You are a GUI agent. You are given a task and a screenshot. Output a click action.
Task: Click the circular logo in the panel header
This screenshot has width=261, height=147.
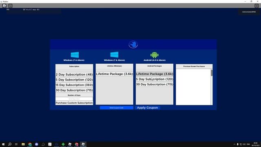coord(133,45)
